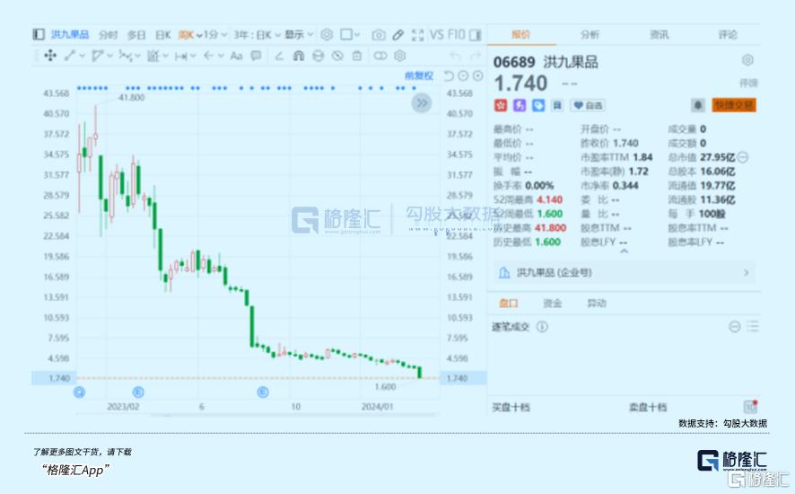Click the blue tag badge icon
This screenshot has height=494, width=795.
(x=538, y=106)
